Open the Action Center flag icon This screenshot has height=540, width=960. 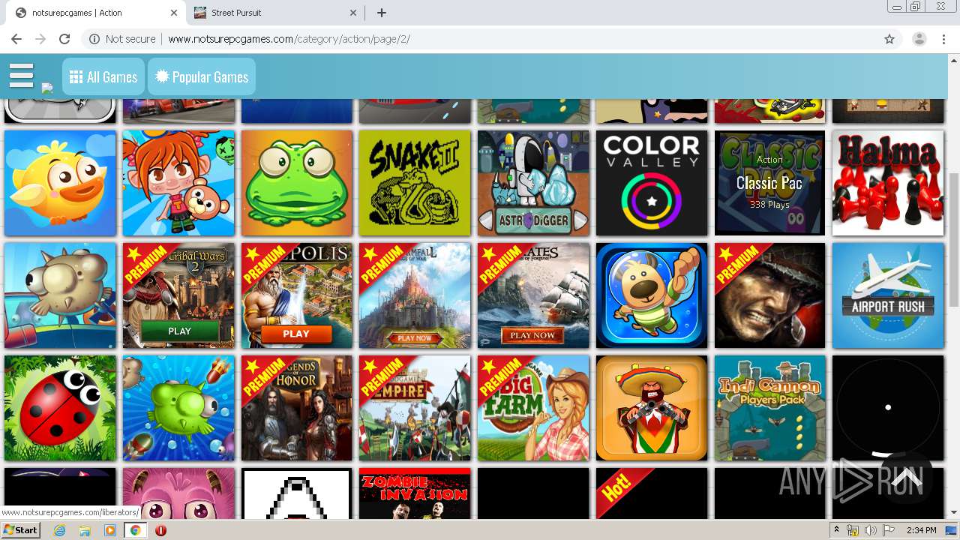pos(889,530)
